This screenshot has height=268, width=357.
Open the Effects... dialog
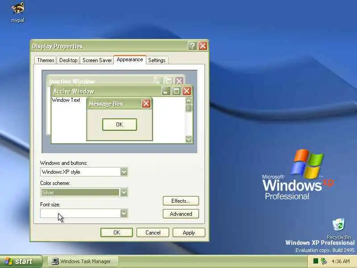(181, 201)
